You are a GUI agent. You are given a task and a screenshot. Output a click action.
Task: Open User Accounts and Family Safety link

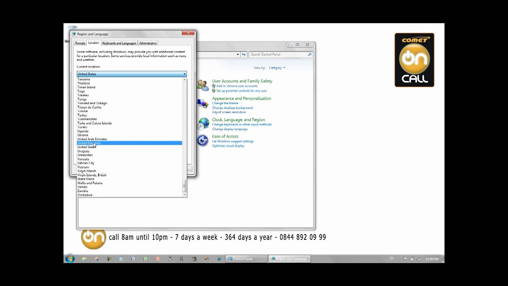point(242,81)
